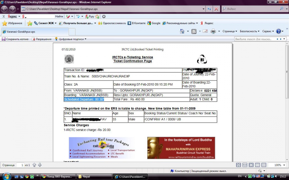Open the Одноклассники.ru favorites link
The height and width of the screenshot is (180, 289).
point(112,23)
